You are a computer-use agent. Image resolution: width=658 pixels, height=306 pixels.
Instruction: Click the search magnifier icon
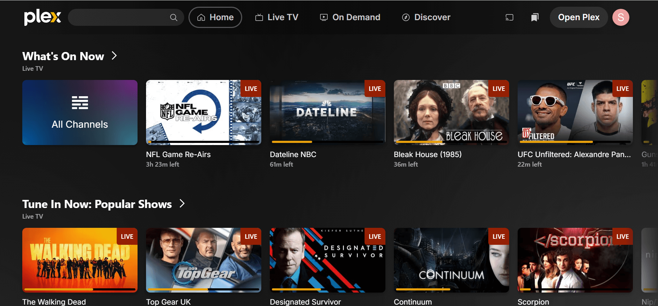174,17
